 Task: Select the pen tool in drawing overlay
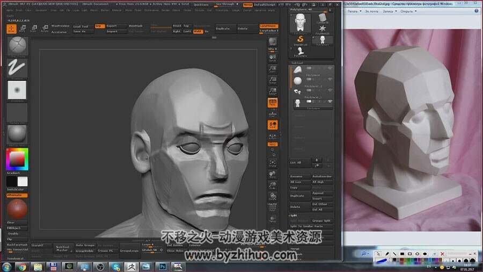tap(387, 254)
